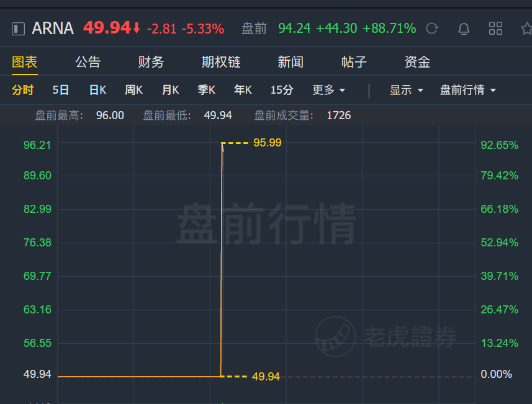
Task: Switch chart to 周K
Action: [x=133, y=90]
